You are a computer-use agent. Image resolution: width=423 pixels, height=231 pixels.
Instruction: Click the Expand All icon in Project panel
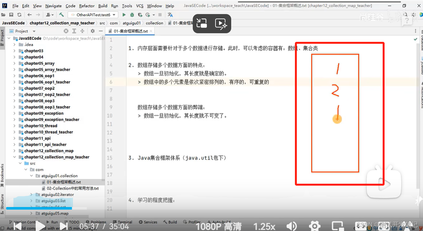(74, 31)
